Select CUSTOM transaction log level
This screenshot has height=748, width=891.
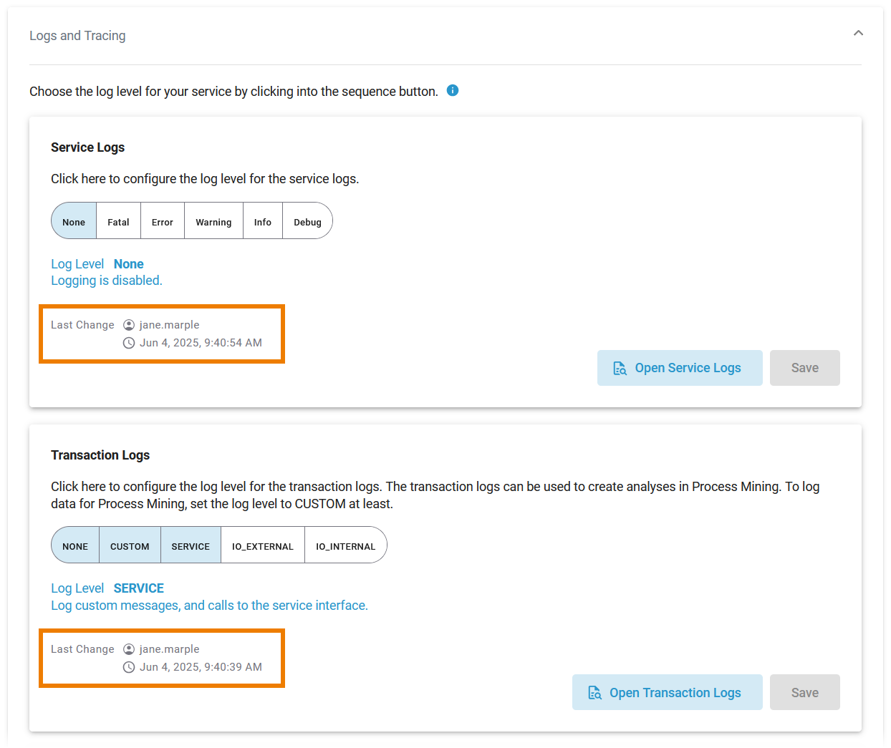coord(130,546)
